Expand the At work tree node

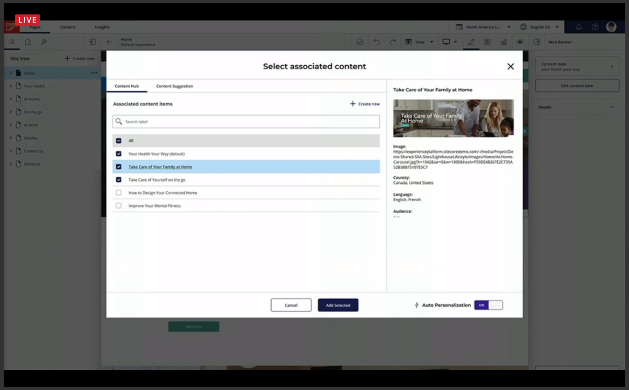coord(11,125)
